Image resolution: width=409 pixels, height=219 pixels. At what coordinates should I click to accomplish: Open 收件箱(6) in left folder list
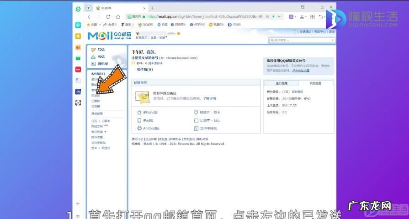pos(98,74)
